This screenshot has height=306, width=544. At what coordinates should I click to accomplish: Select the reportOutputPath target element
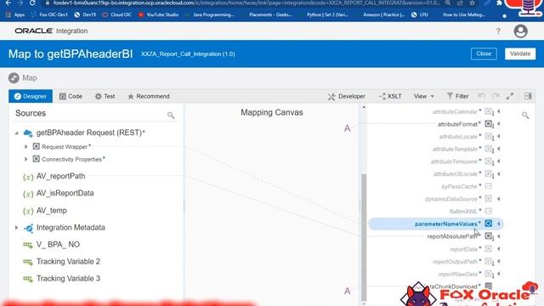pos(455,262)
